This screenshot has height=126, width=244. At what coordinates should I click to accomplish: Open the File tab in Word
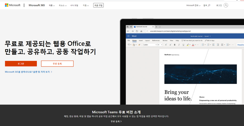coord(129,40)
